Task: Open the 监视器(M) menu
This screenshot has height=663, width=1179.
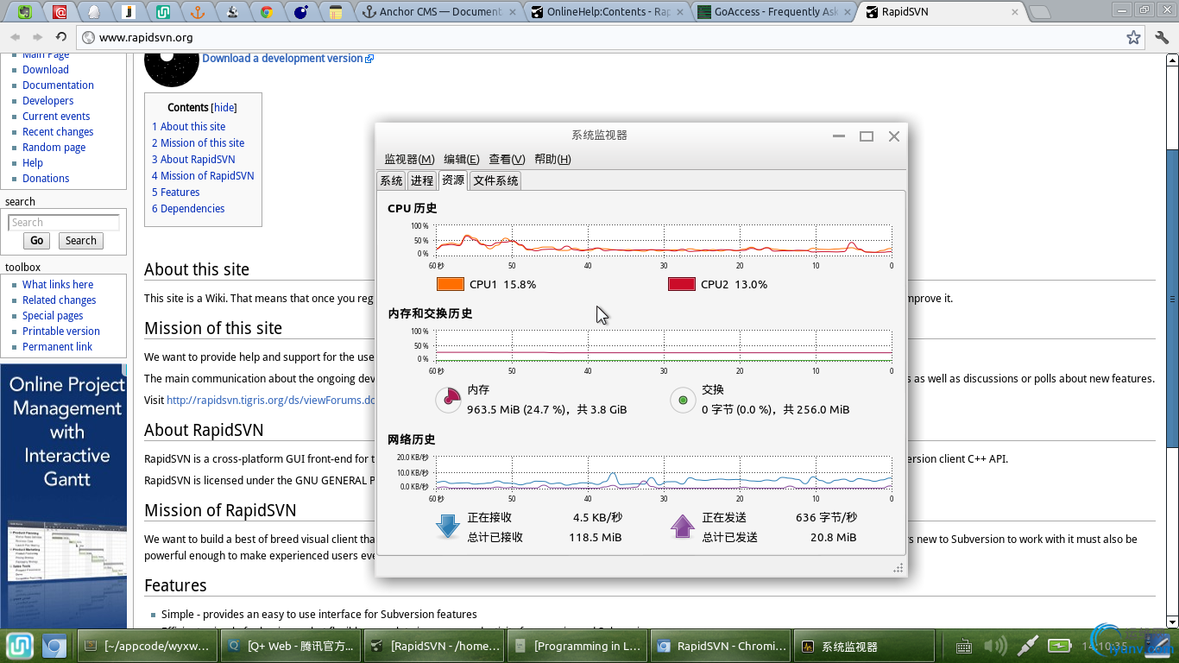Action: pos(409,159)
